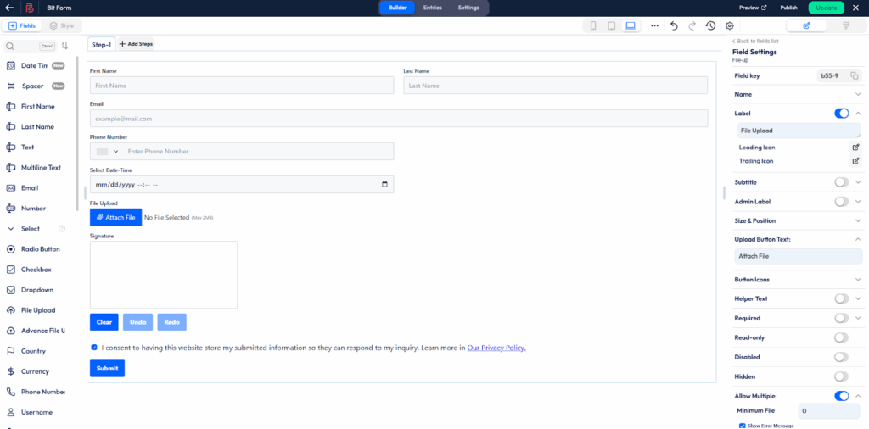Collapse the Upload Button Text section
This screenshot has height=429, width=869.
pyautogui.click(x=858, y=239)
